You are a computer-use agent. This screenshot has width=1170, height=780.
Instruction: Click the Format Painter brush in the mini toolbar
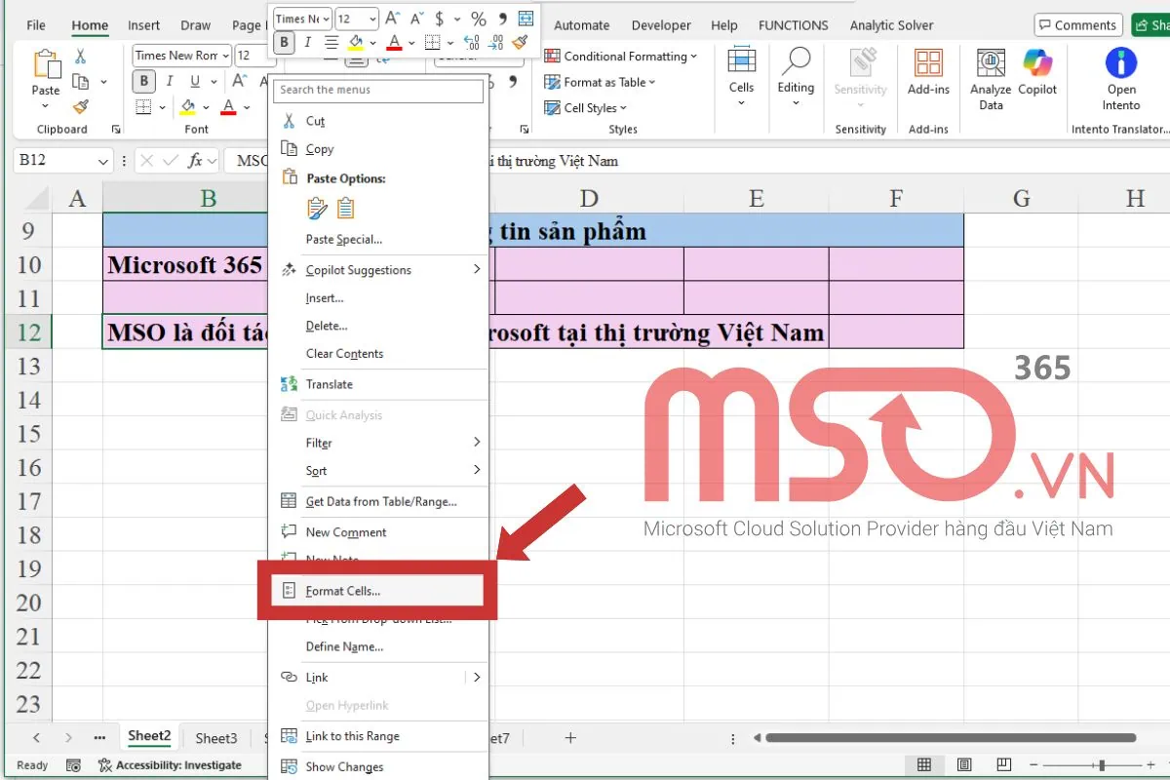(520, 42)
